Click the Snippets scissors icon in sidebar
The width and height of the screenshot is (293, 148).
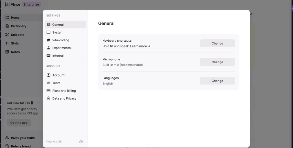coord(7,35)
